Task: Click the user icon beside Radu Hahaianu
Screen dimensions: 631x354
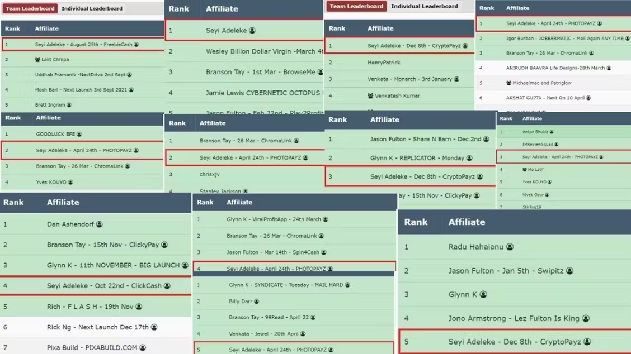Action: click(x=510, y=247)
